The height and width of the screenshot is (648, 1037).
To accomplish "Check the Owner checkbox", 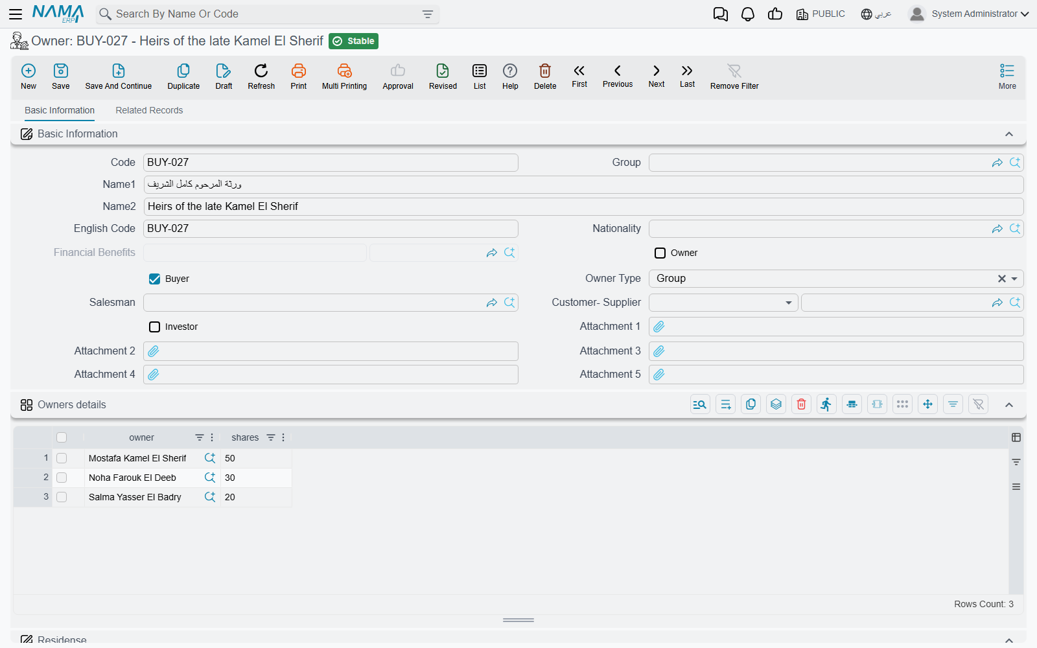I will [x=660, y=253].
